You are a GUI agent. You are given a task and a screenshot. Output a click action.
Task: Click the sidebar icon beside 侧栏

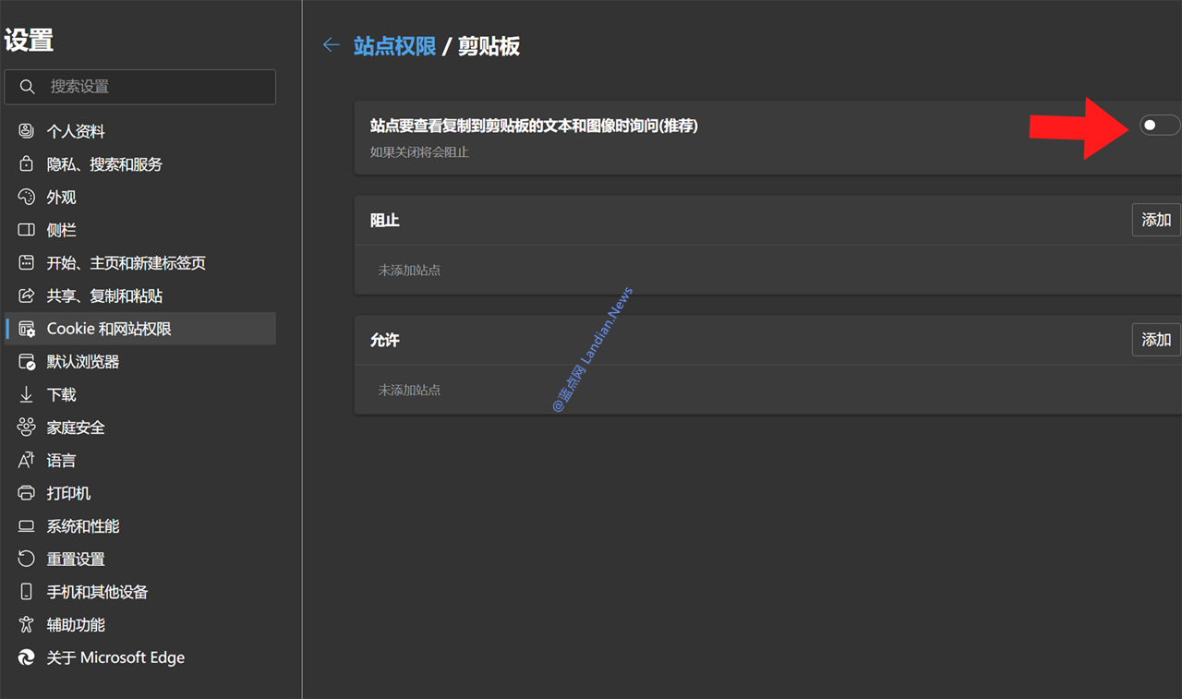[27, 230]
